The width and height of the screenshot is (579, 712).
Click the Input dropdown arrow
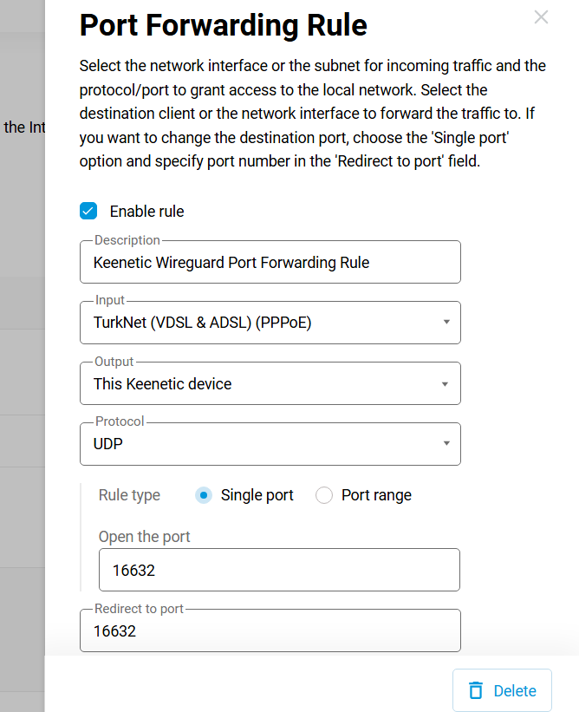click(446, 322)
